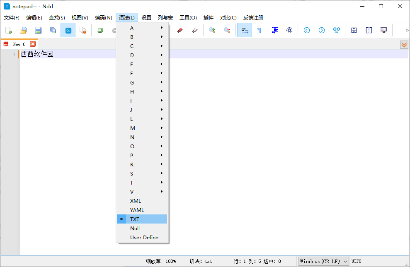The height and width of the screenshot is (267, 410).
Task: Expand the C language submenu
Action: [x=142, y=46]
